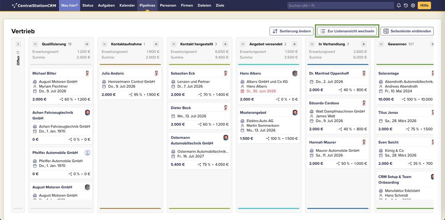
Task: Click avatar on Hannah Maurer card
Action: [364, 142]
